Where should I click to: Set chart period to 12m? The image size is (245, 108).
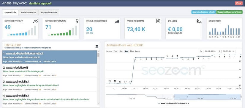point(132,51)
